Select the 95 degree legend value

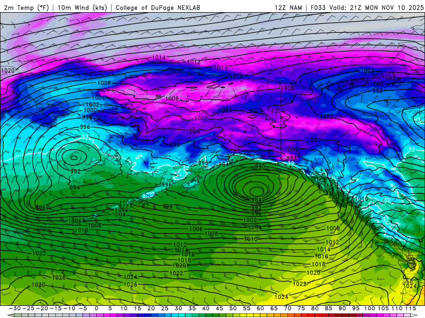tap(355, 308)
